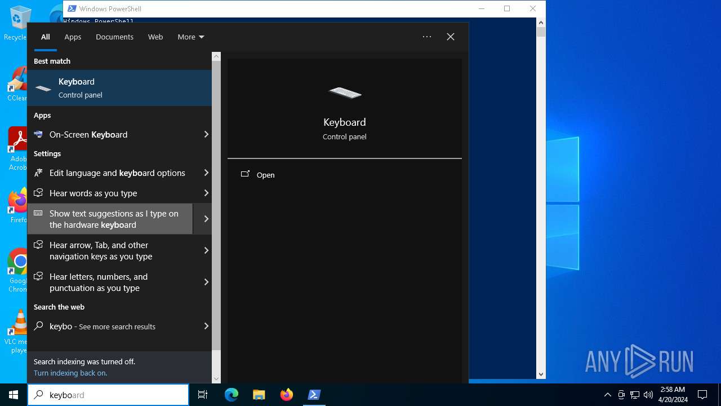The height and width of the screenshot is (406, 721).
Task: Open File Explorer from the taskbar
Action: (259, 395)
